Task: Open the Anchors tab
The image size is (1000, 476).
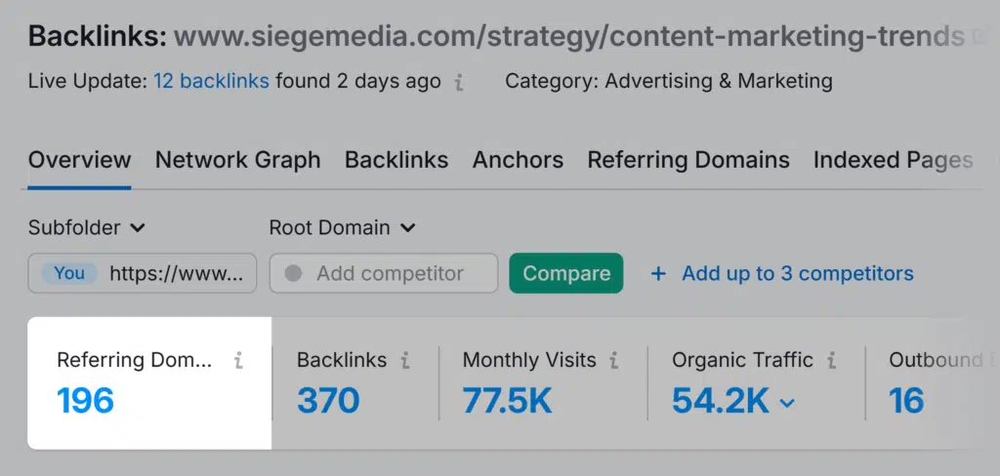Action: coord(518,160)
